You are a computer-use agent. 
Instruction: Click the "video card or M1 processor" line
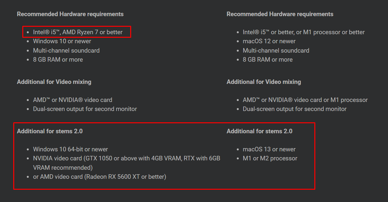coord(305,100)
